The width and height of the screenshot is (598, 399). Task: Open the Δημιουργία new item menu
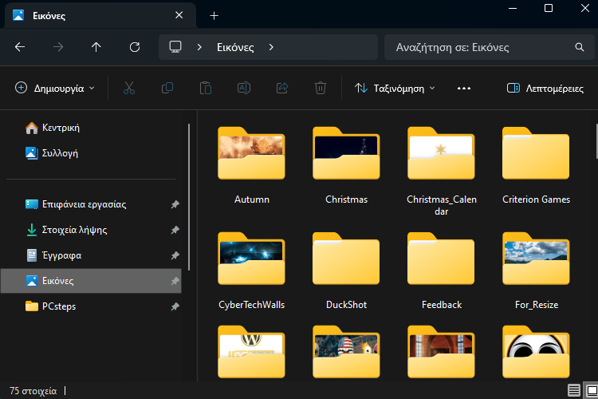tap(55, 89)
